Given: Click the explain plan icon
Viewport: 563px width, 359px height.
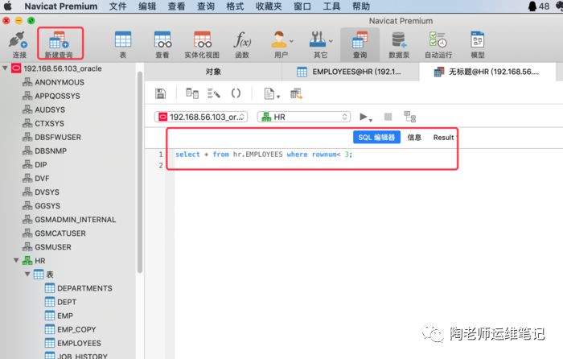Looking at the screenshot, I should (x=409, y=117).
